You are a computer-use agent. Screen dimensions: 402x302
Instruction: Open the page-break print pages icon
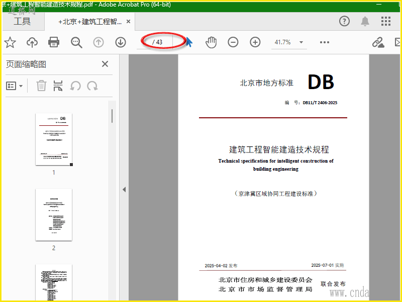[58, 86]
